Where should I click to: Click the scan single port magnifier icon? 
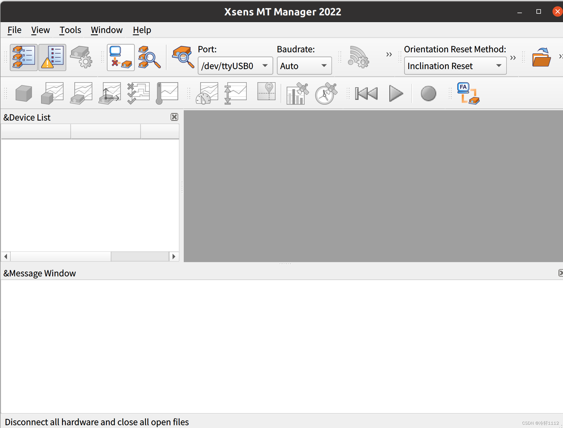183,57
